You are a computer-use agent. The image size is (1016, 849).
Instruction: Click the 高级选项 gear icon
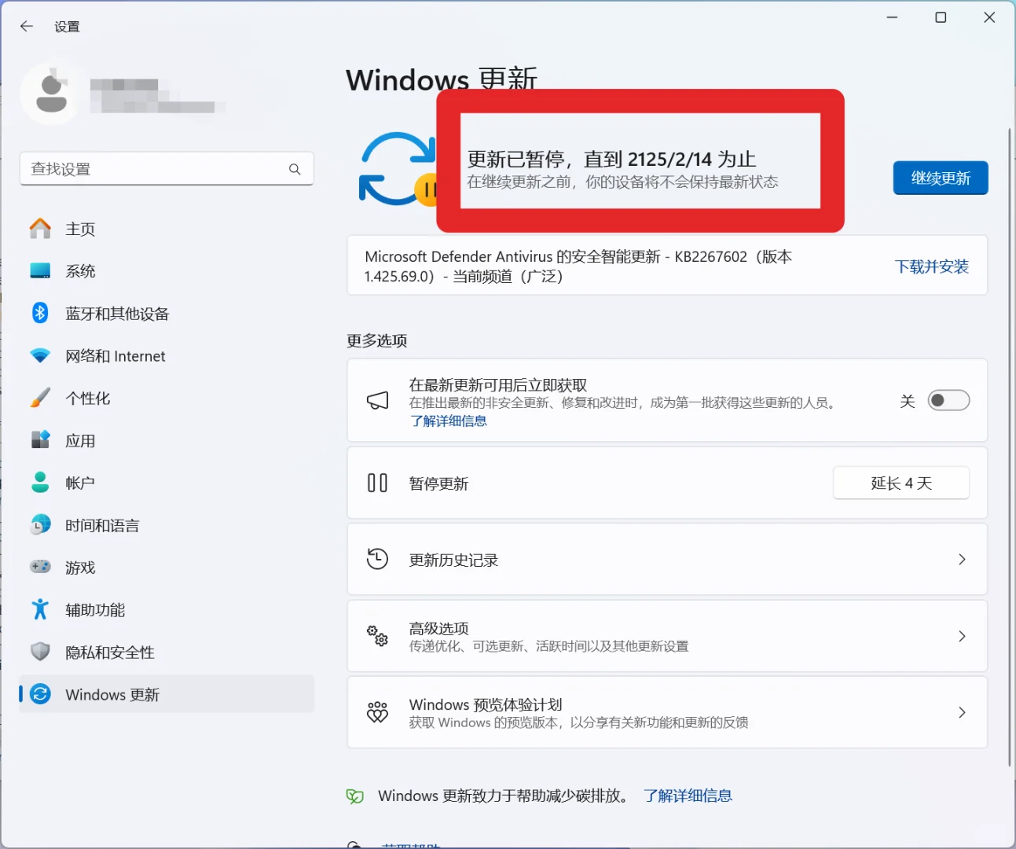click(x=378, y=636)
